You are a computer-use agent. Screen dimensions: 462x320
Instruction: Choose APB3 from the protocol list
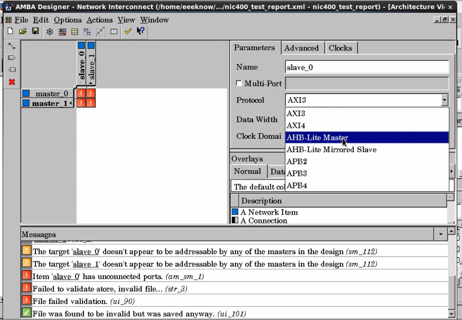click(367, 173)
